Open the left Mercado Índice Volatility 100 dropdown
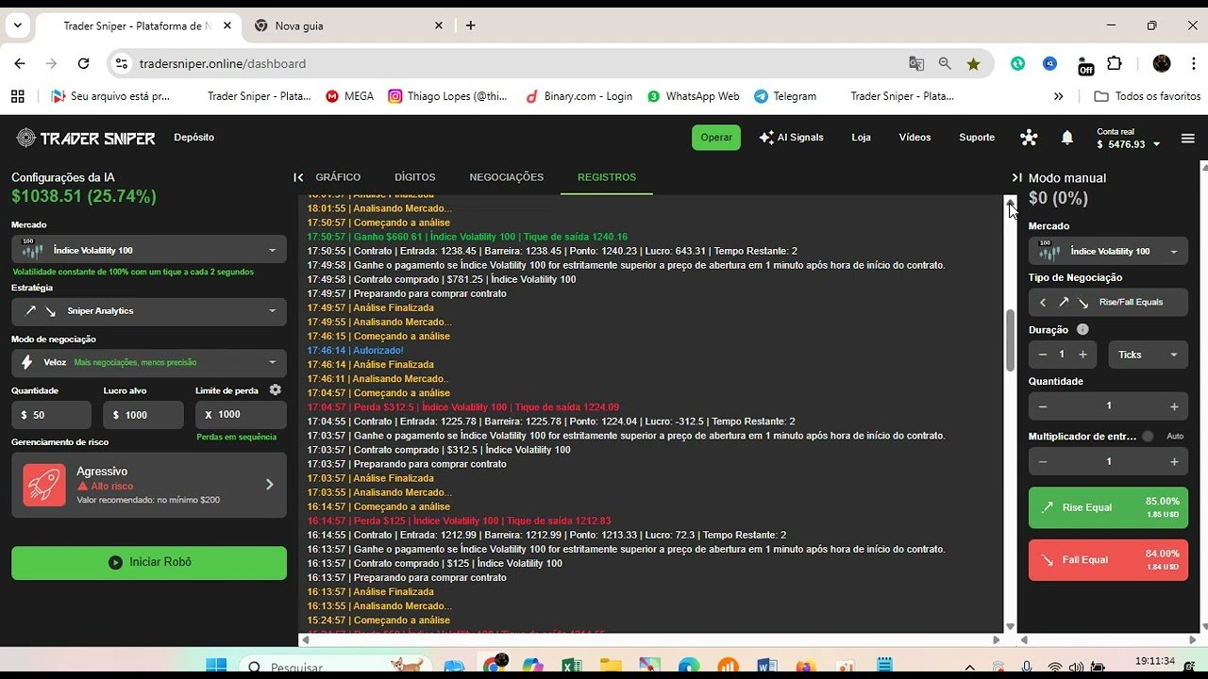The width and height of the screenshot is (1208, 679). pos(149,250)
